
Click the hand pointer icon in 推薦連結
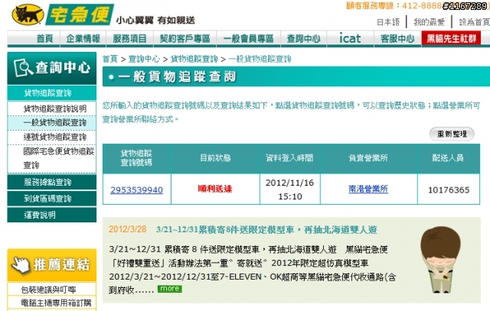coord(20,265)
